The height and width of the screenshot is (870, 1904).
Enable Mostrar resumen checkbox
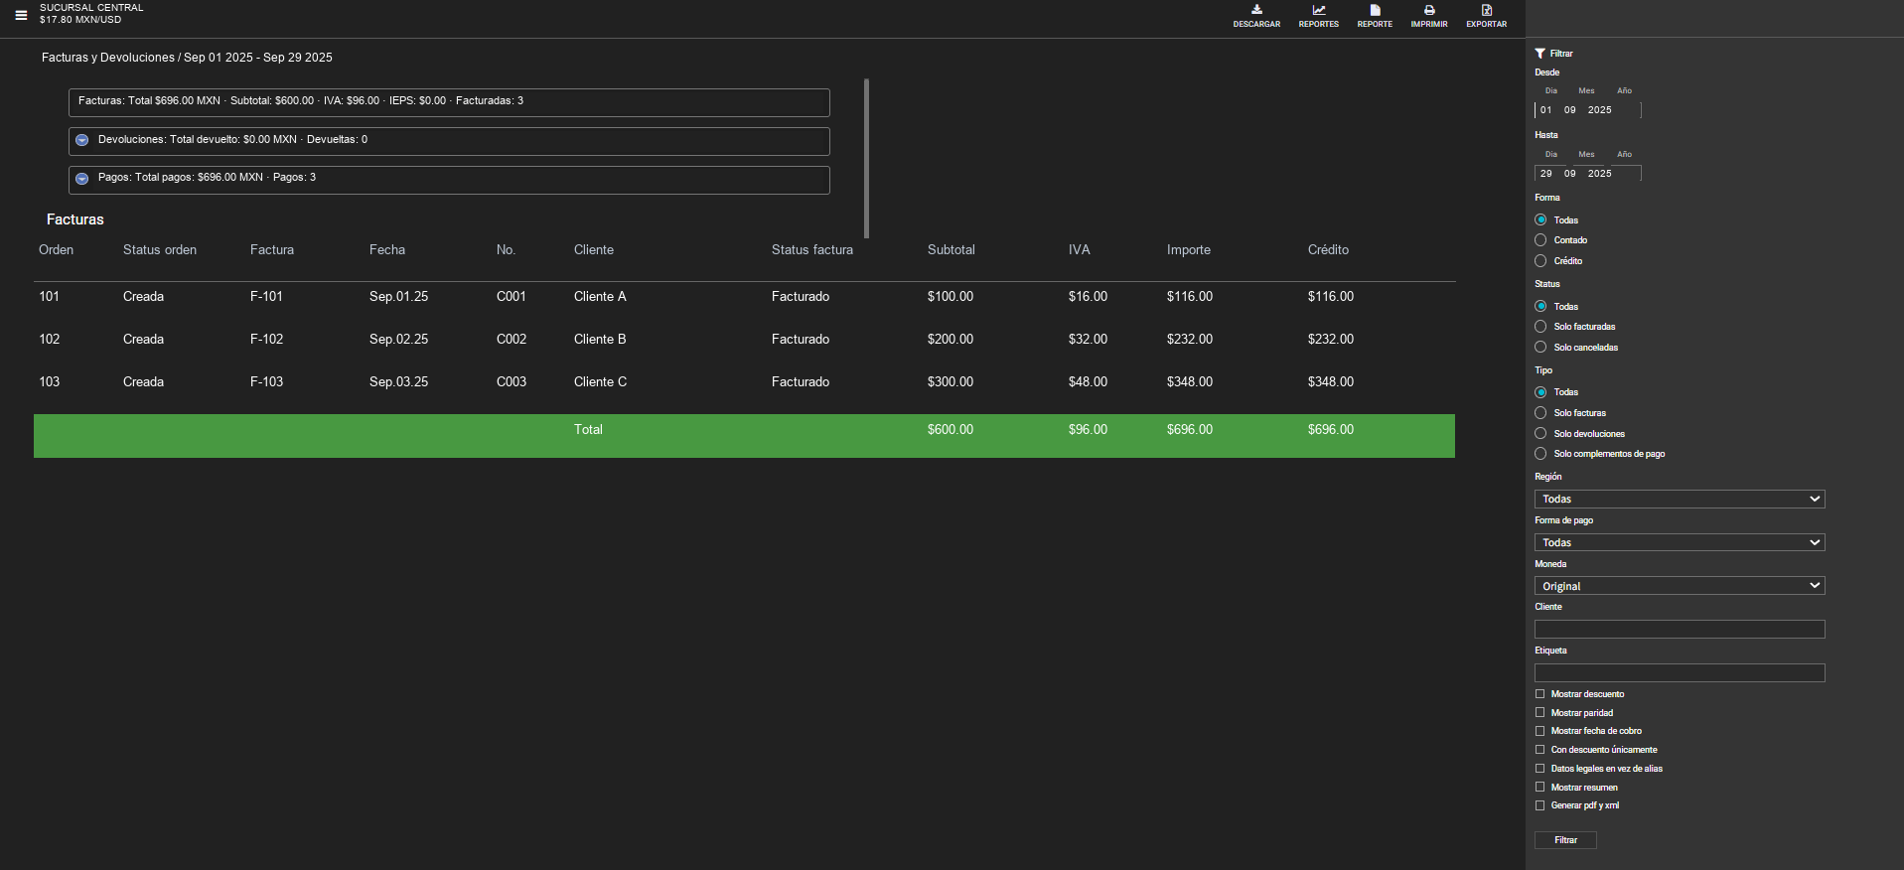[1540, 788]
